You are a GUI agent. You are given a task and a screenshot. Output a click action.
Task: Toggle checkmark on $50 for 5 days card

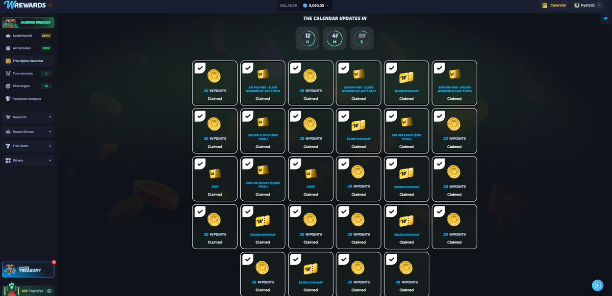point(392,116)
